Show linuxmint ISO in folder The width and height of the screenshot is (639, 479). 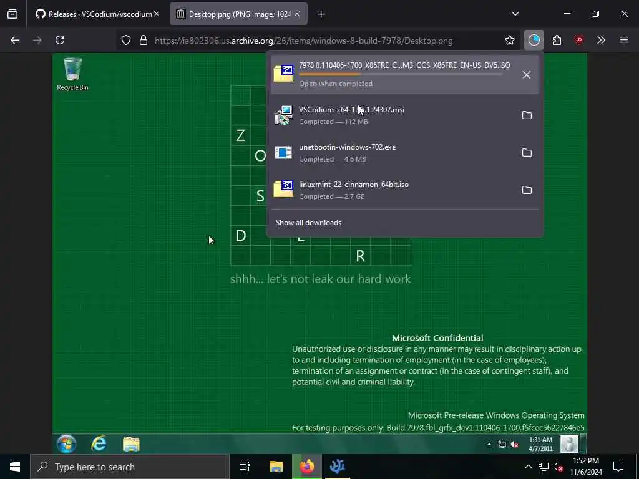click(527, 190)
